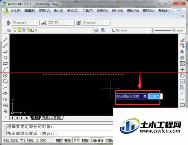188x145 pixels.
Task: Toggle layer 0 lock icon
Action: [x=29, y=30]
